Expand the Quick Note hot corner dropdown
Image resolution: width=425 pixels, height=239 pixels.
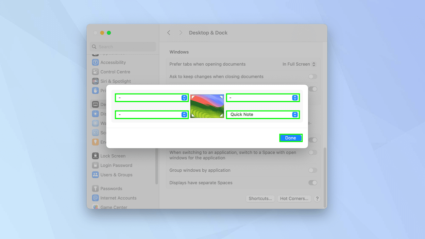click(x=263, y=114)
